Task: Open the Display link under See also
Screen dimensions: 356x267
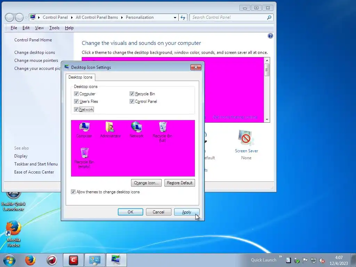Action: coord(21,156)
